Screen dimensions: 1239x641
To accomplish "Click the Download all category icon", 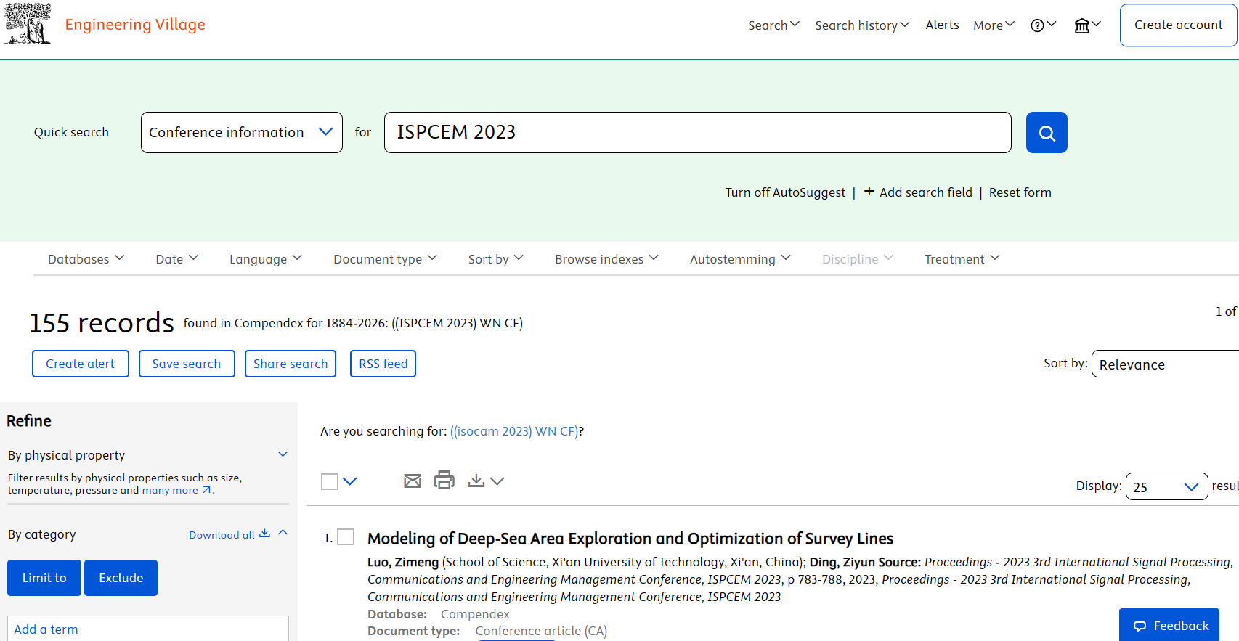I will pyautogui.click(x=264, y=534).
